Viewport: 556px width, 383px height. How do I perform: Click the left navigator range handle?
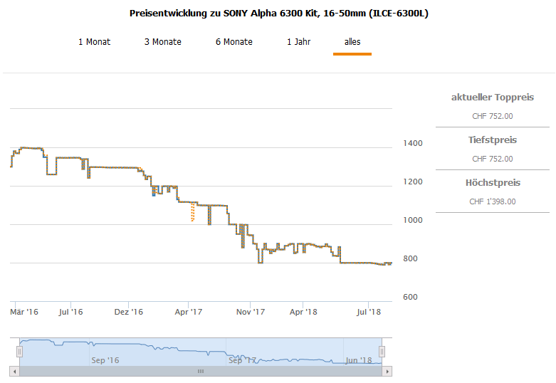click(16, 351)
